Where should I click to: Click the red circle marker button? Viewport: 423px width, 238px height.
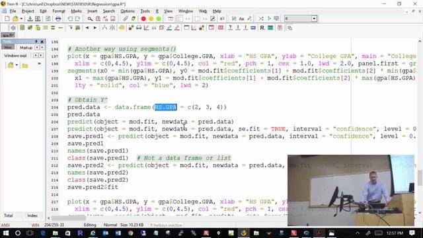point(143,19)
